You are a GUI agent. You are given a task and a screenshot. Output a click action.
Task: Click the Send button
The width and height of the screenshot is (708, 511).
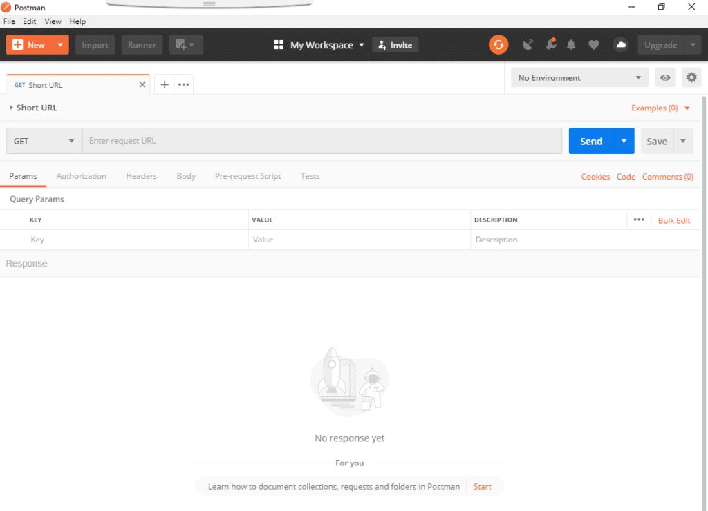591,140
